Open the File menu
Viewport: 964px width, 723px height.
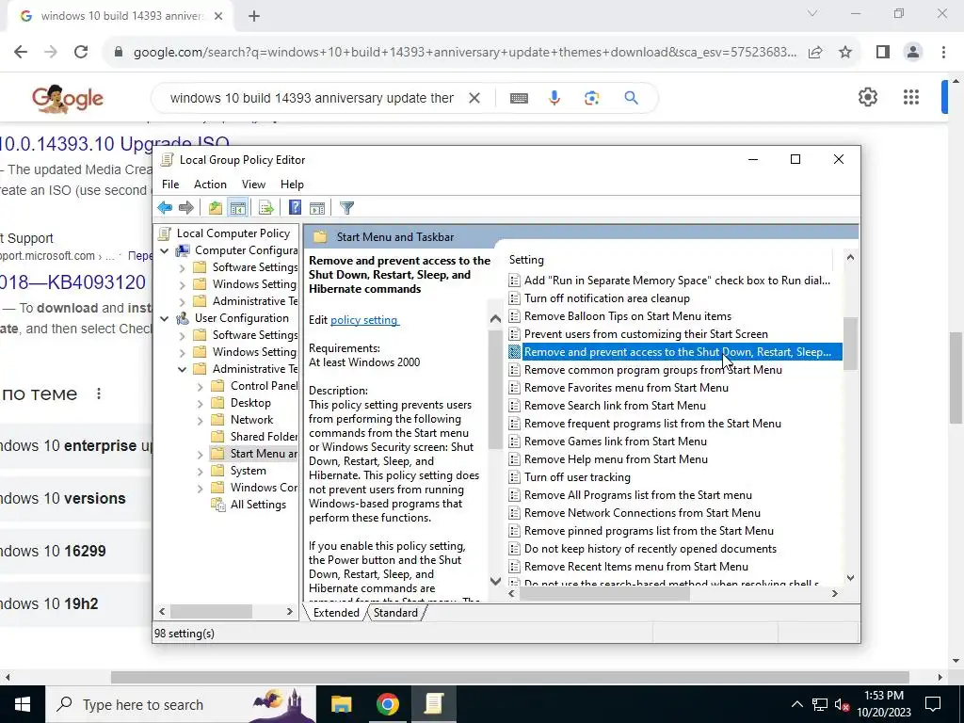pyautogui.click(x=170, y=185)
